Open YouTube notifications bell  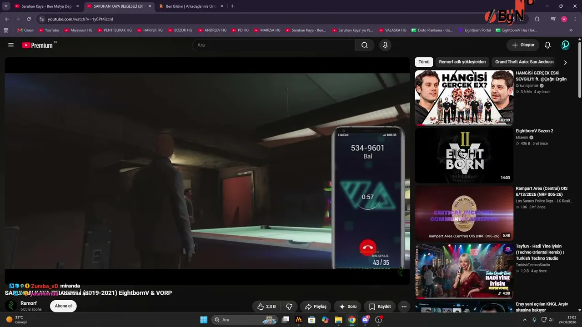coord(548,45)
